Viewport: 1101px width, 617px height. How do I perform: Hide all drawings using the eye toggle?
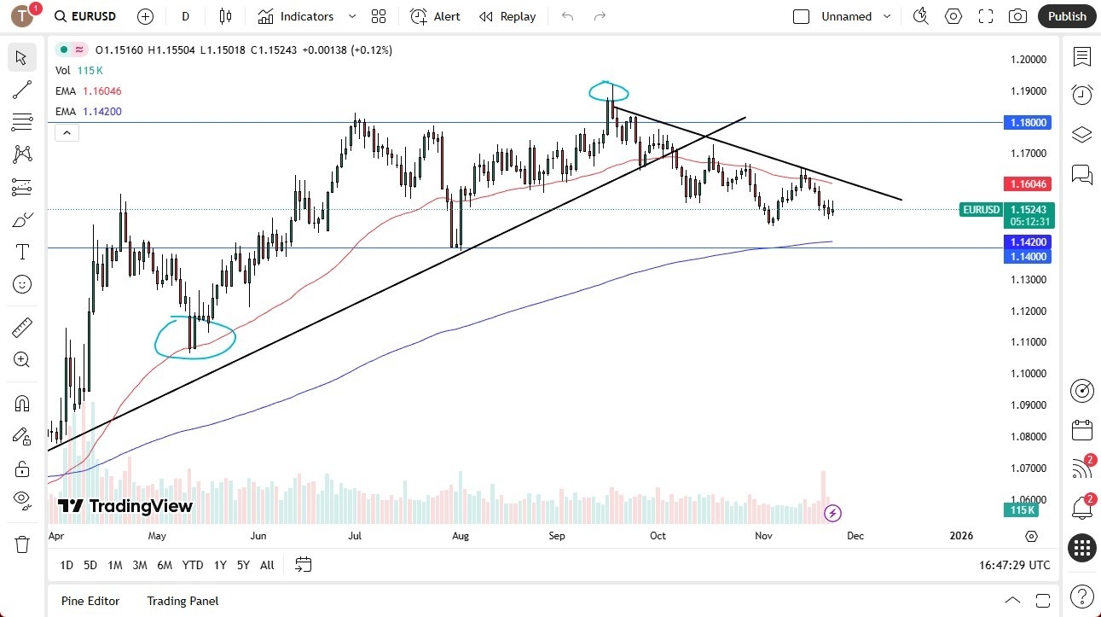click(22, 501)
